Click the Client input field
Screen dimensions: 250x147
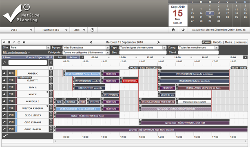198,53
